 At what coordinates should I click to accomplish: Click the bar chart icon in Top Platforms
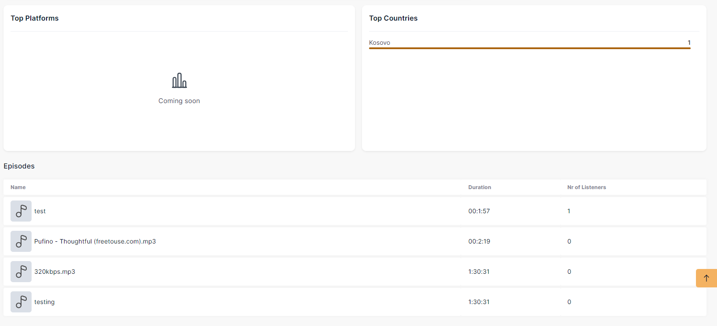tap(179, 80)
